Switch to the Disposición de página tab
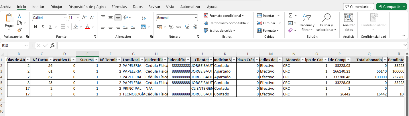The image size is (409, 116). click(87, 7)
